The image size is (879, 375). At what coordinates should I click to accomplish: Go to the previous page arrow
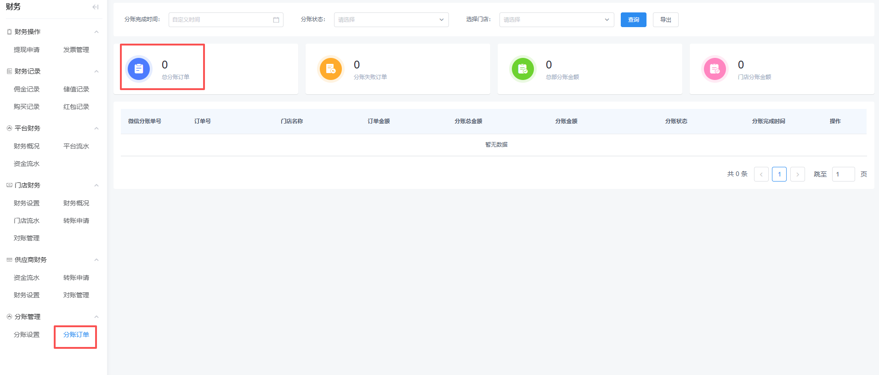click(761, 174)
